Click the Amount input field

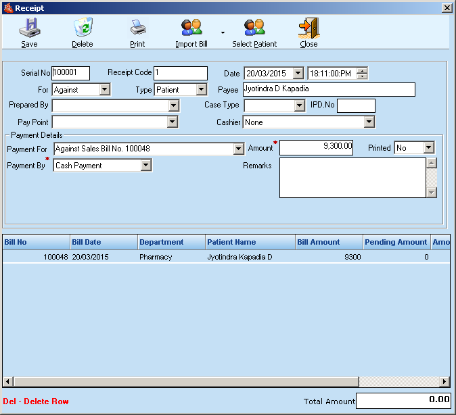[x=316, y=148]
